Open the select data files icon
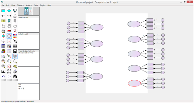 (x=3, y=46)
